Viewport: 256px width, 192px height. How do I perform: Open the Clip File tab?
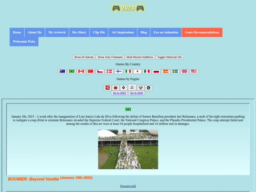pyautogui.click(x=99, y=32)
